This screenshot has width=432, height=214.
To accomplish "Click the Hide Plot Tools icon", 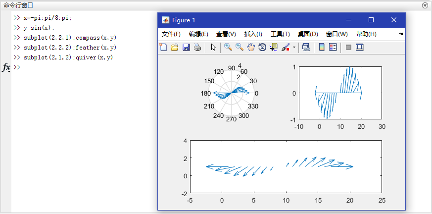I will tap(348, 48).
